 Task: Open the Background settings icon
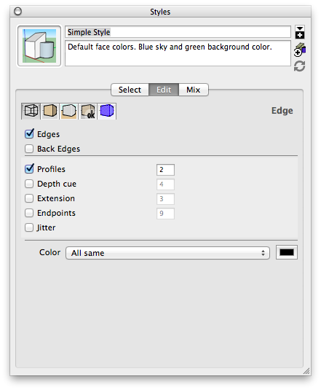[68, 111]
